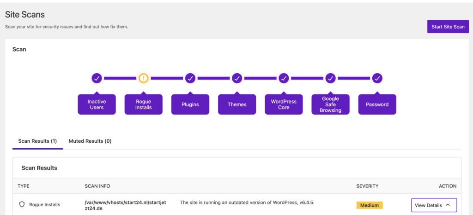Click the Medium severity badge
This screenshot has width=473, height=215.
point(369,205)
